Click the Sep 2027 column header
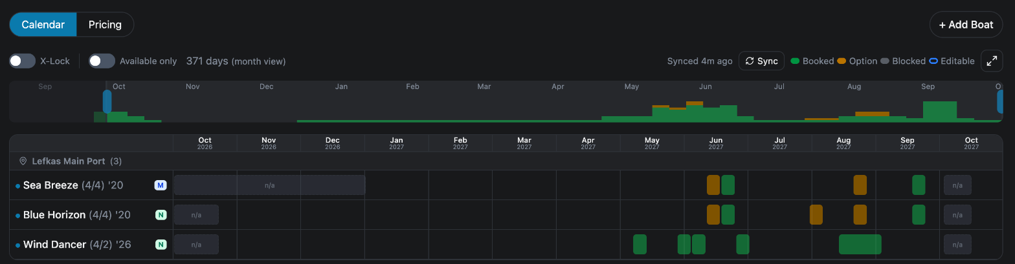1015x264 pixels. [x=908, y=143]
